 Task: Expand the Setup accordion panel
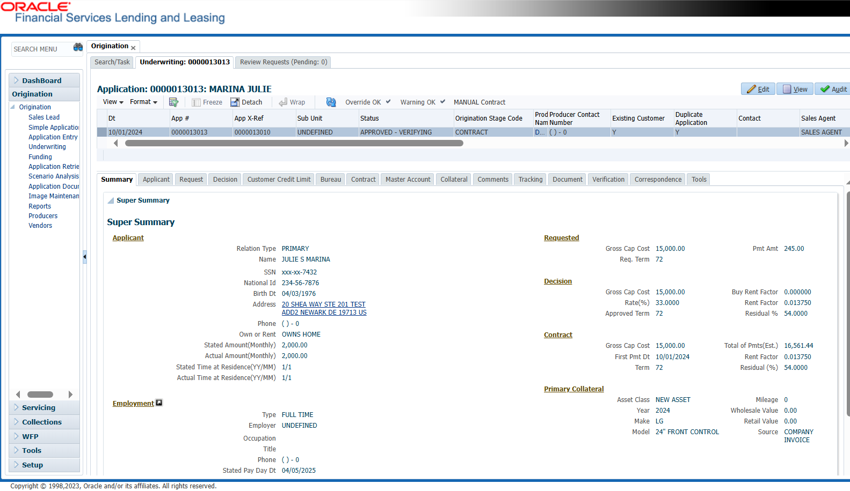[44, 465]
